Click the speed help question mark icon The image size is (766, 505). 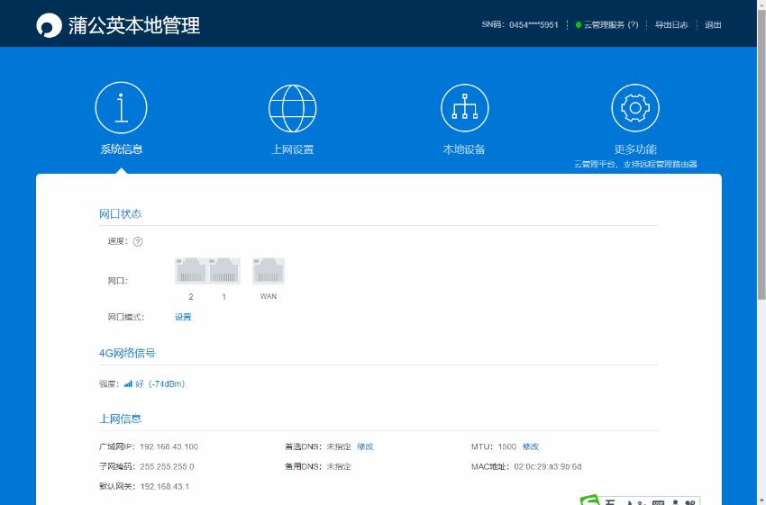pyautogui.click(x=138, y=241)
